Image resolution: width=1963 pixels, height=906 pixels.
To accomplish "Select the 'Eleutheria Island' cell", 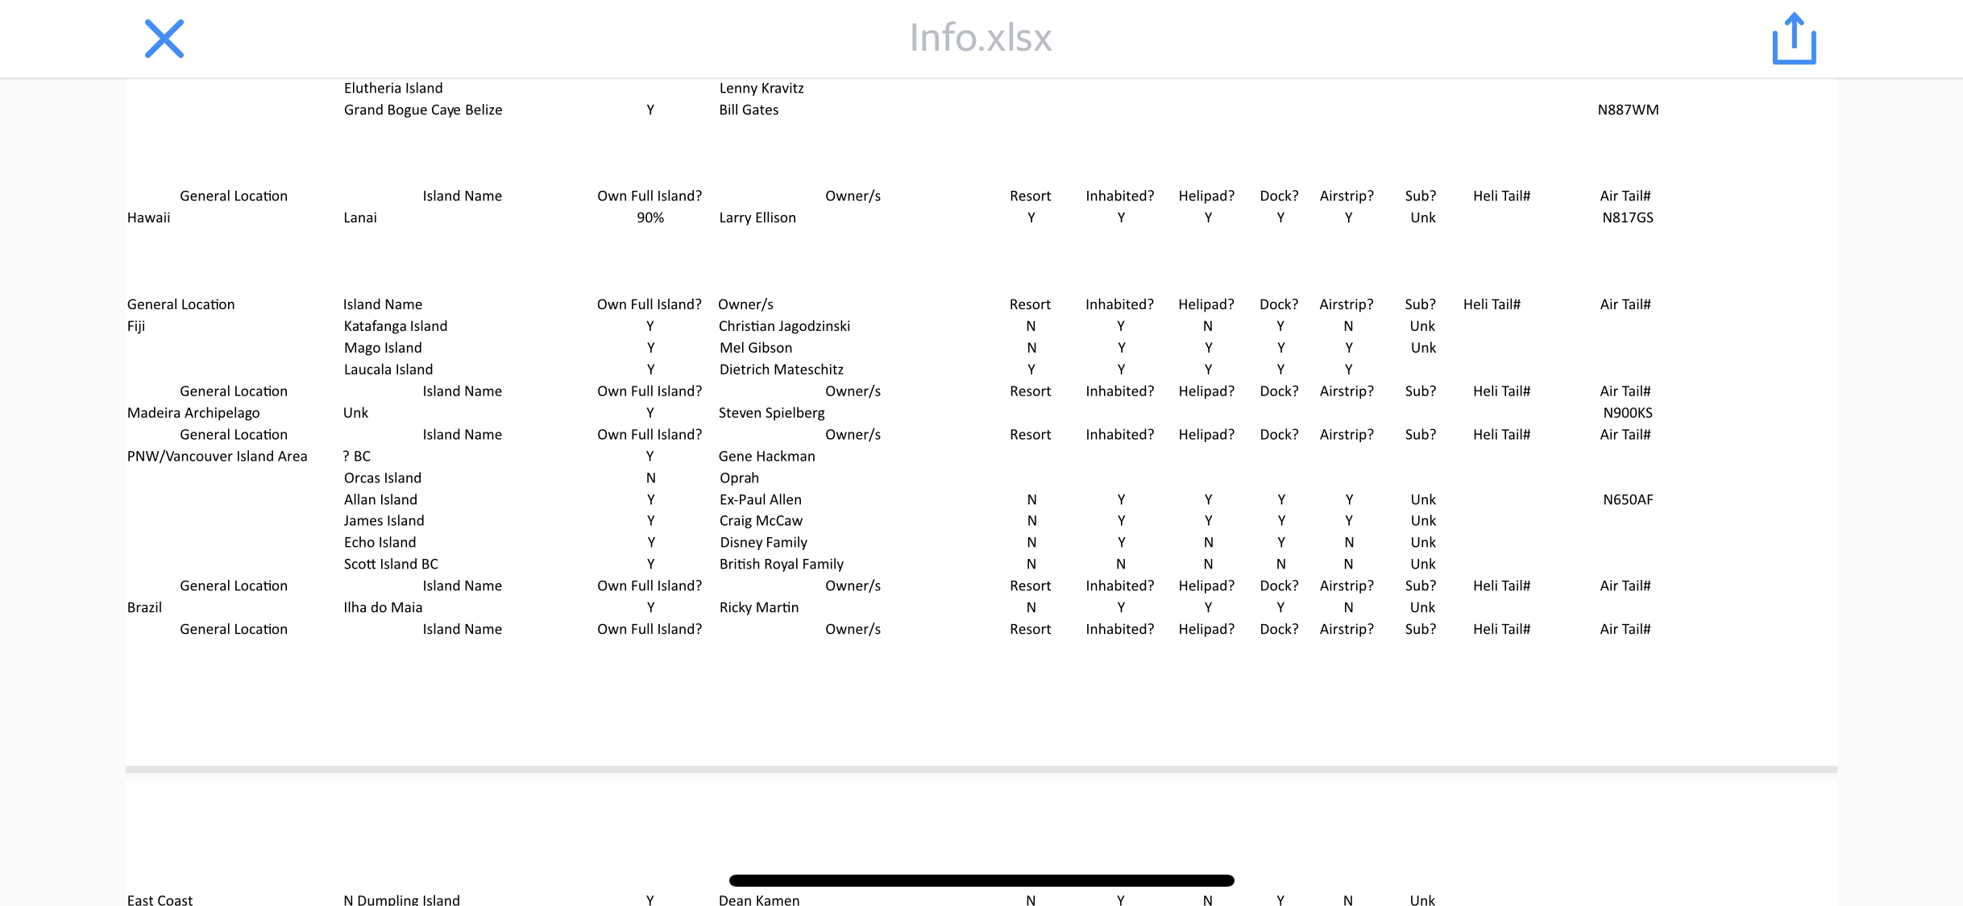I will pyautogui.click(x=393, y=88).
